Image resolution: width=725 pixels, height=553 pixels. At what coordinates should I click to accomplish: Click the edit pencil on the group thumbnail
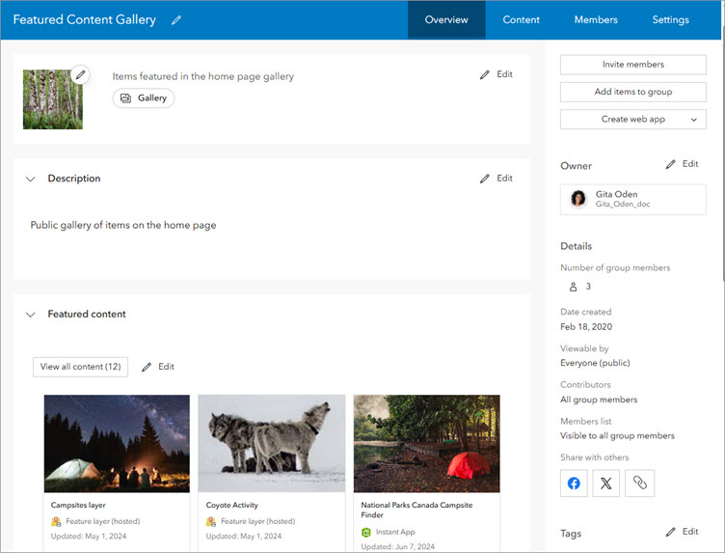pyautogui.click(x=80, y=74)
